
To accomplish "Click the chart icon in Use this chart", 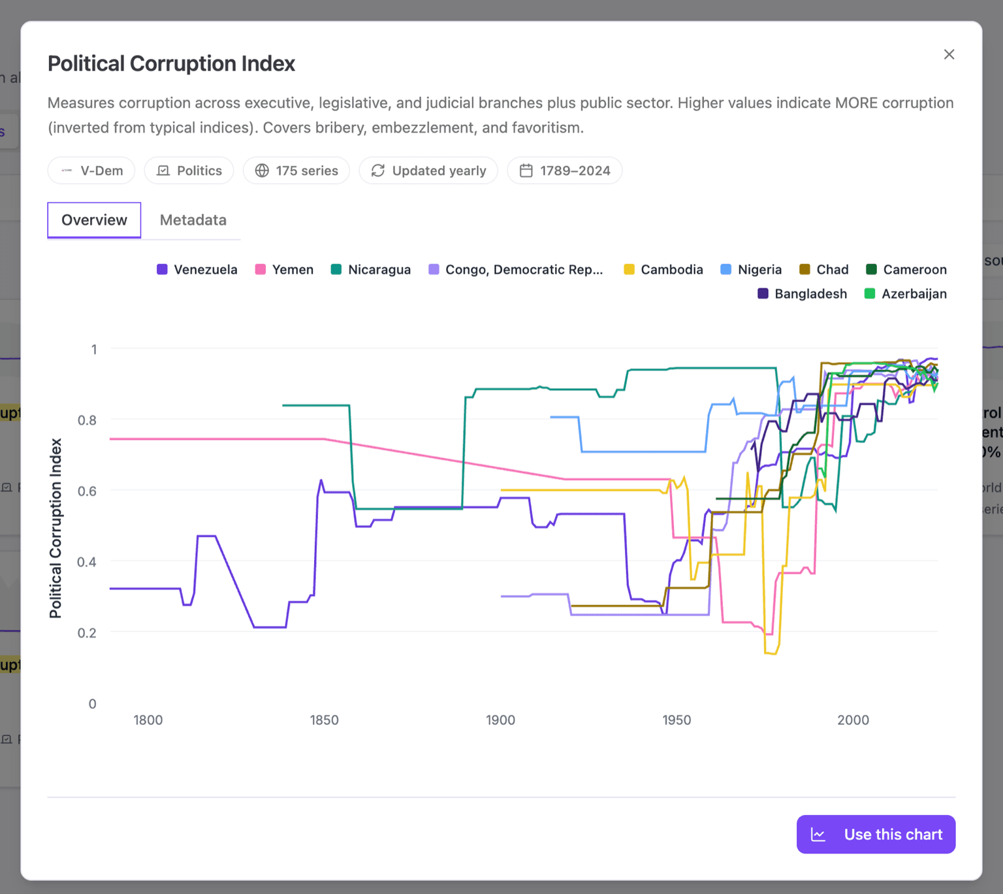I will [x=818, y=835].
